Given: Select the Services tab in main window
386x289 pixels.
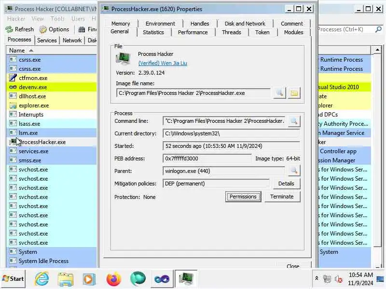Looking at the screenshot, I should [47, 40].
